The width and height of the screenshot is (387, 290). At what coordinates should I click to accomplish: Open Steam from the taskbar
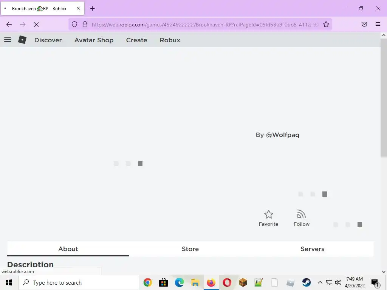pyautogui.click(x=306, y=282)
